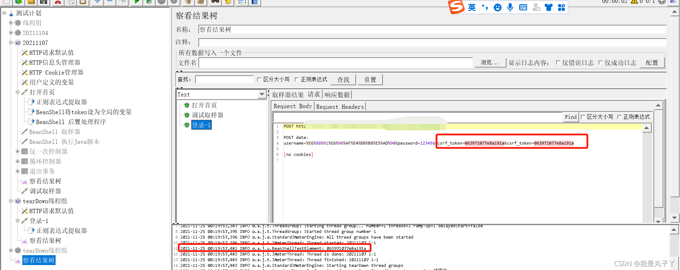Screen dimensions: 680x270
Task: Click the Save floppy disk toolbar icon
Action: pyautogui.click(x=44, y=2)
